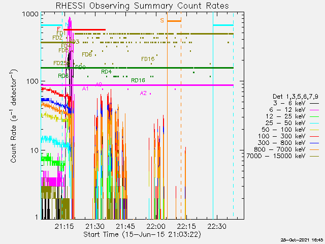
Task: Click the FD6 flag label
Action: point(87,54)
